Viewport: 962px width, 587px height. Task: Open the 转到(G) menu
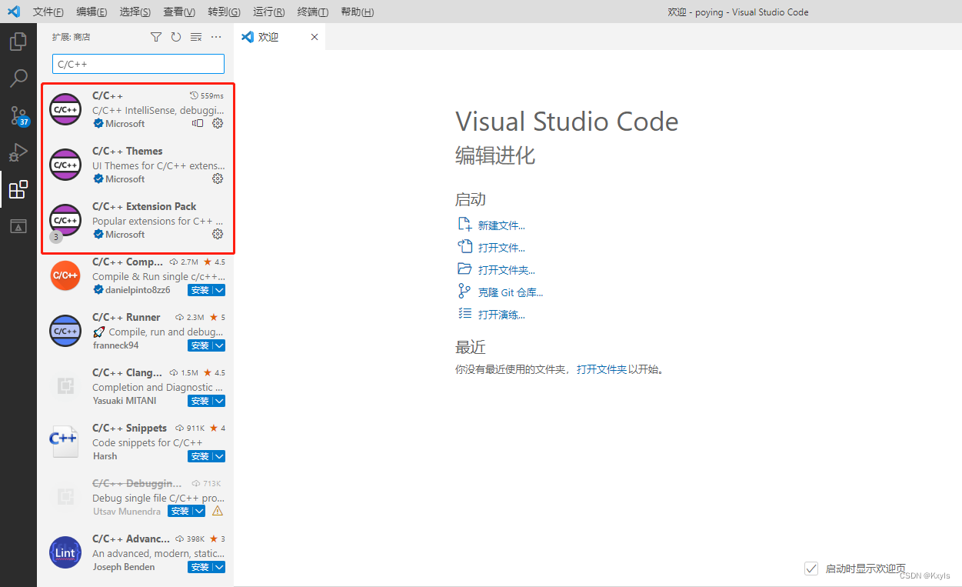[x=224, y=12]
